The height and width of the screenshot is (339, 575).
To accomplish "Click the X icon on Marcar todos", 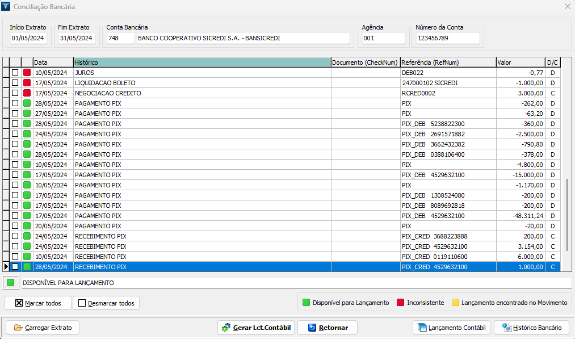I will point(19,303).
